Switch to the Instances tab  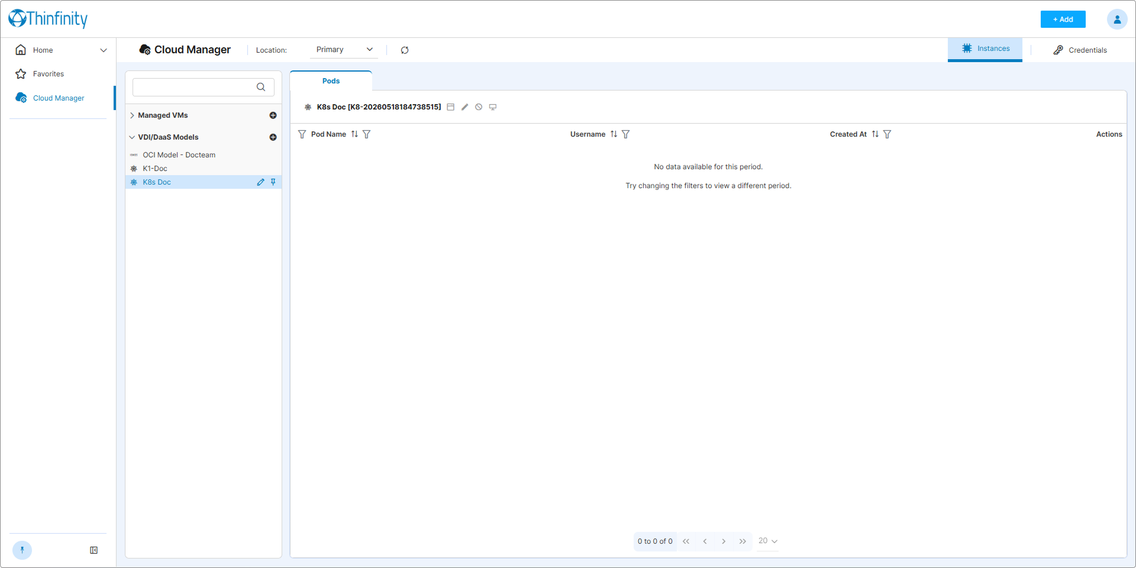point(985,49)
